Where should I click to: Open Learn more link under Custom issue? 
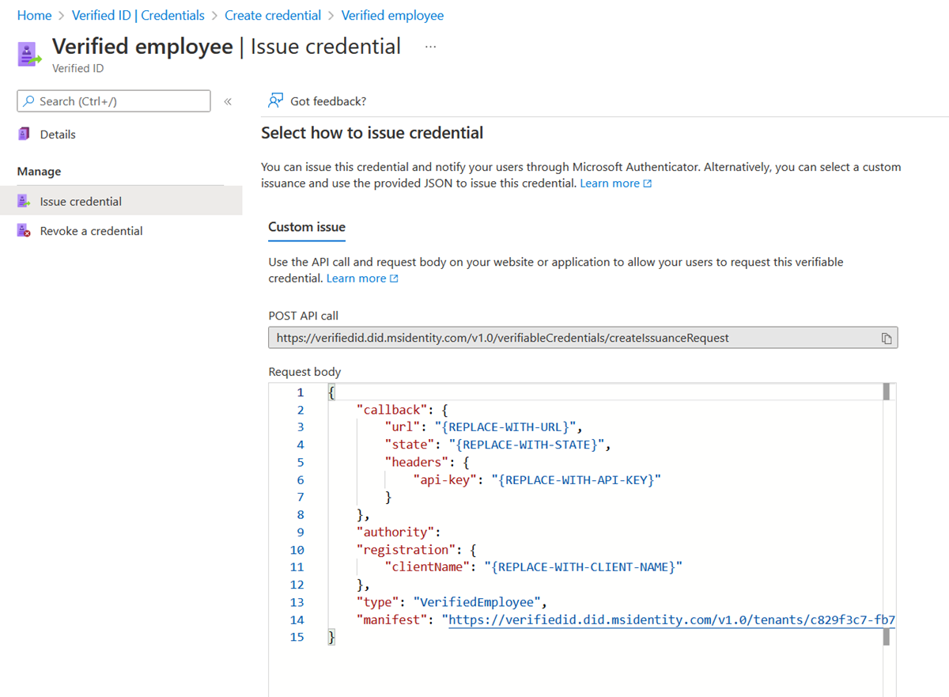pos(362,278)
